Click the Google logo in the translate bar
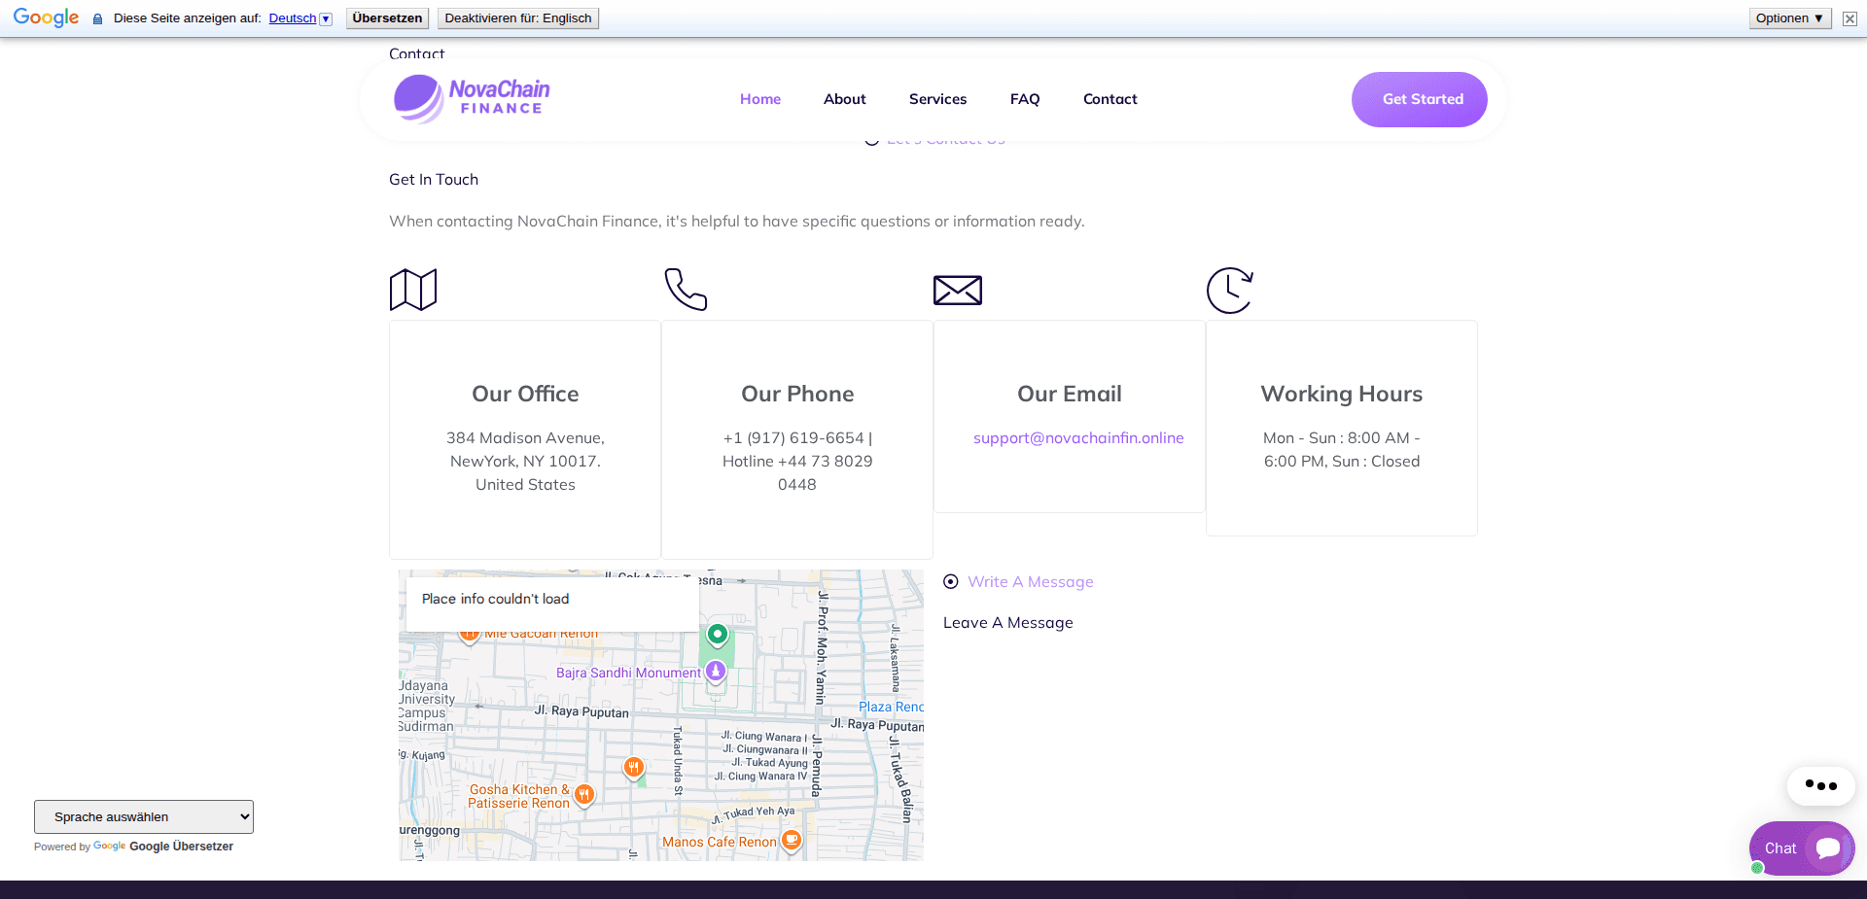Viewport: 1867px width, 899px height. (x=45, y=17)
